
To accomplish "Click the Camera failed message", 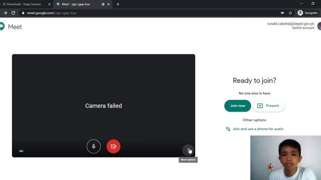I will [x=104, y=105].
